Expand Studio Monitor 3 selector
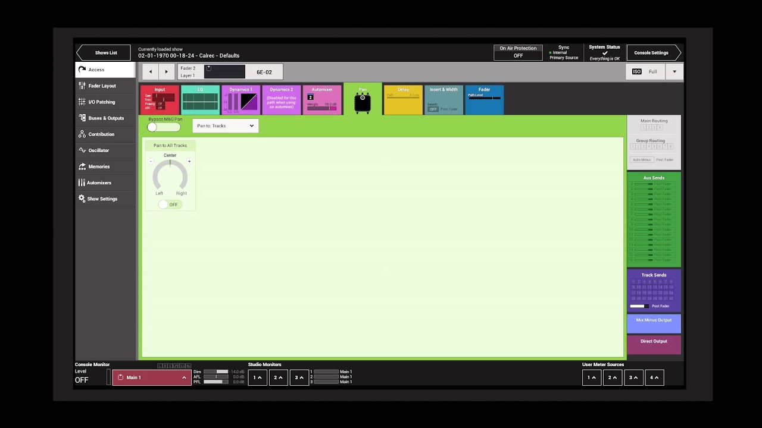 [x=299, y=377]
